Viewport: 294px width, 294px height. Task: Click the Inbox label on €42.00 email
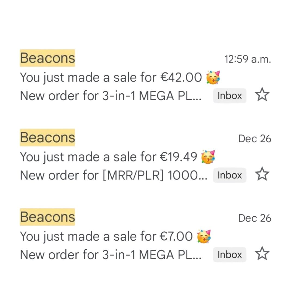click(x=229, y=96)
